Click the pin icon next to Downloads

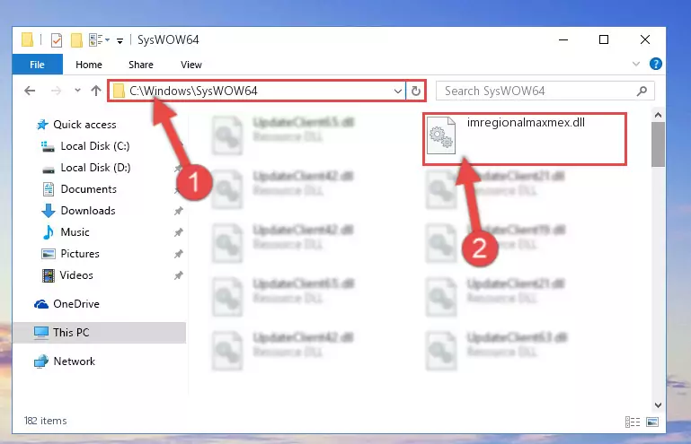(179, 211)
